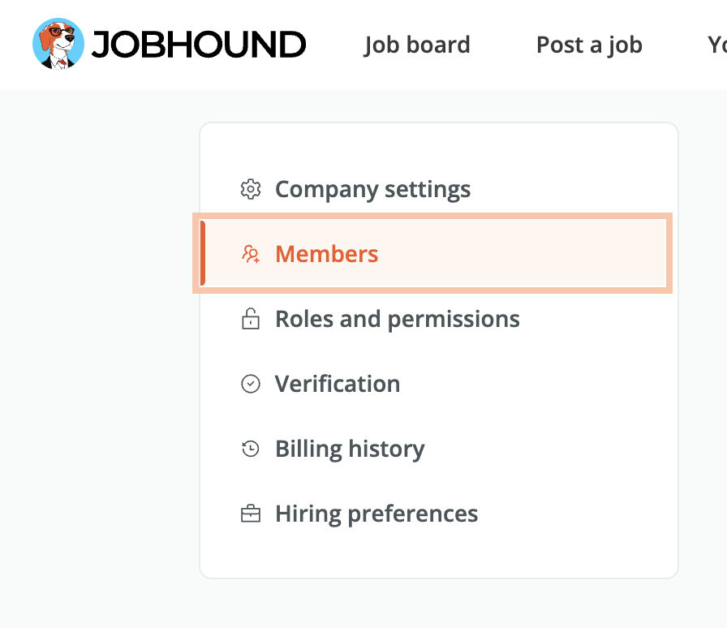Click the JobHound dog mascot logo

(58, 44)
